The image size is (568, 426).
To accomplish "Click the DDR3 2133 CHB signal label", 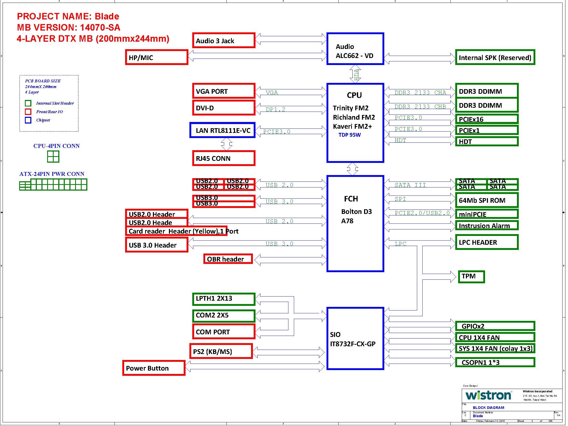I will click(420, 106).
